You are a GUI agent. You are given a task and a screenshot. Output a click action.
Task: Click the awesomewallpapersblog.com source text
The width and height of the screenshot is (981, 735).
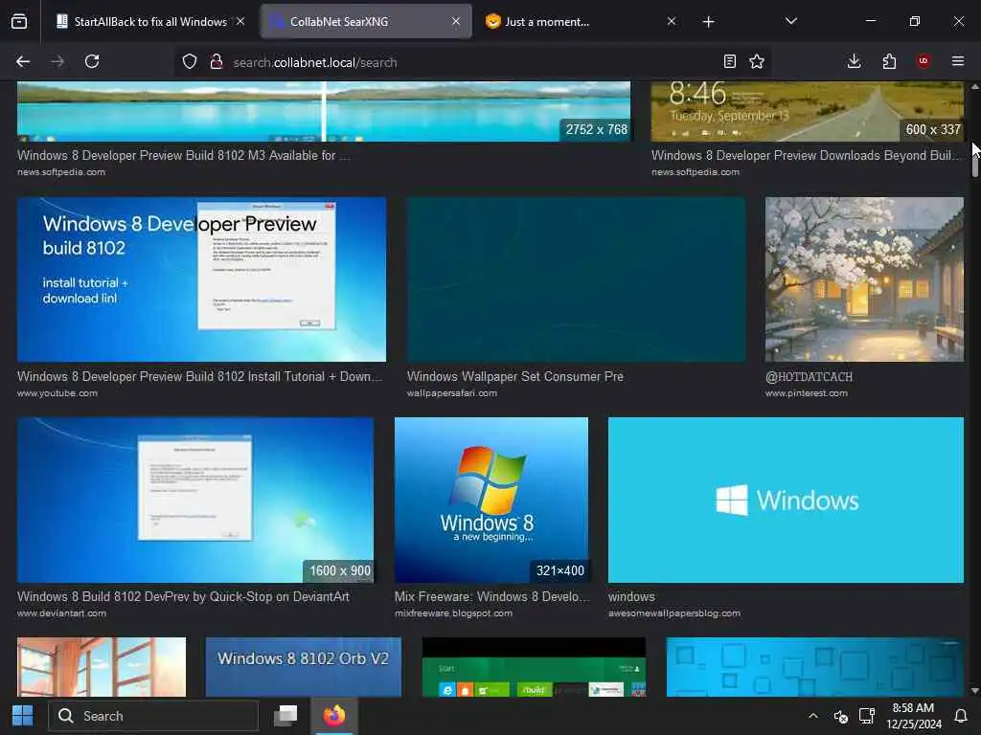pos(674,613)
